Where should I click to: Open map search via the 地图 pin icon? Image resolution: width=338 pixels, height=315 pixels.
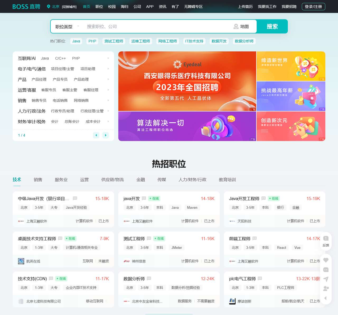236,26
